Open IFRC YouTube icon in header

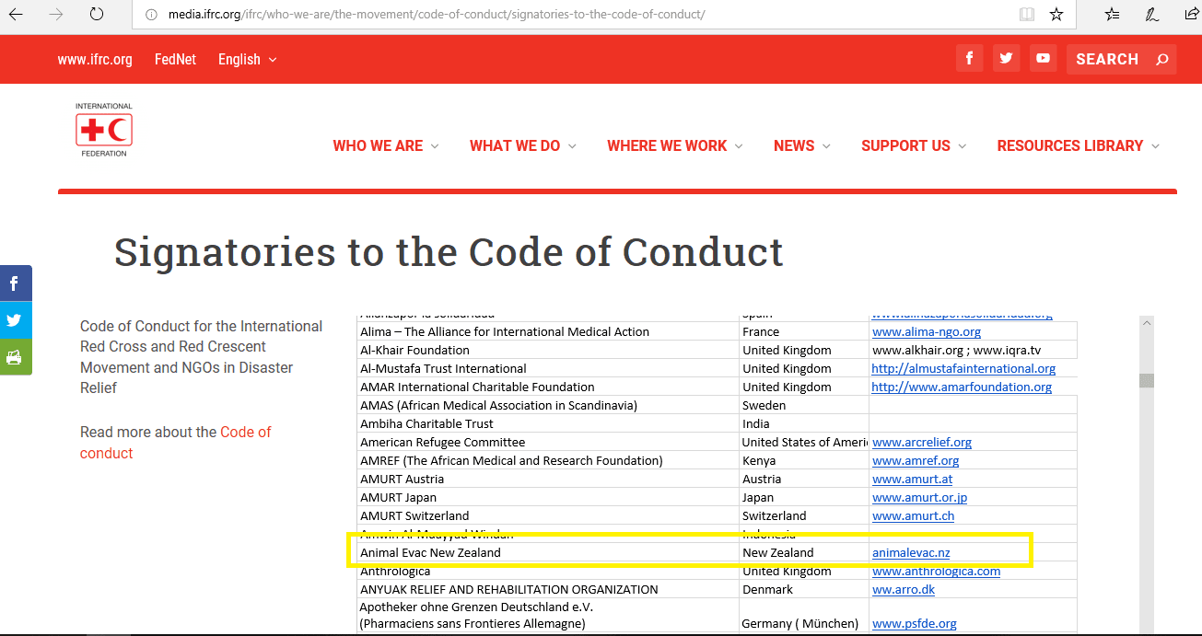tap(1043, 59)
